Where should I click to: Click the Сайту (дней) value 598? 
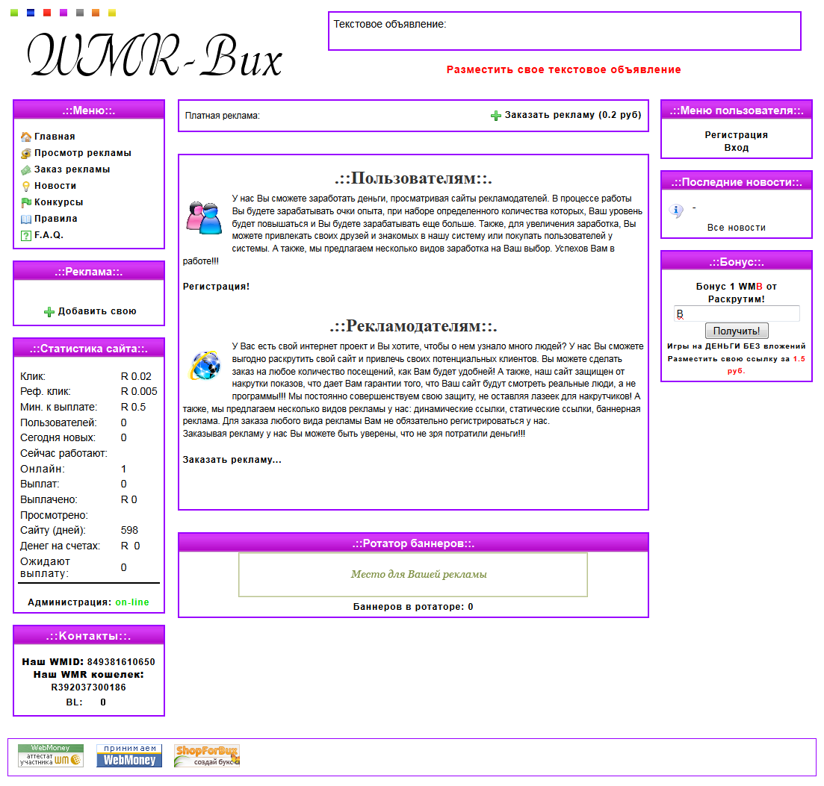129,530
